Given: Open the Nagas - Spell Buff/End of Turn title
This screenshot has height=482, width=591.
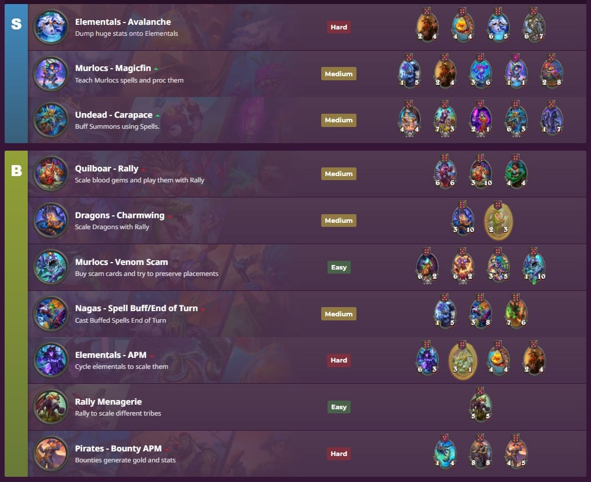Looking at the screenshot, I should click(x=136, y=308).
